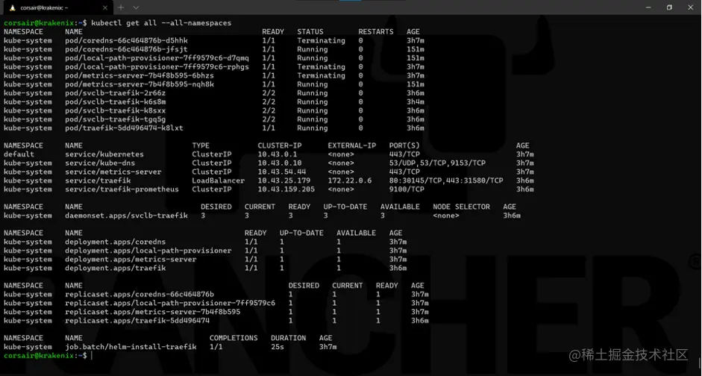702x376 pixels.
Task: Click external IP 172.22.0.6
Action: click(x=350, y=181)
